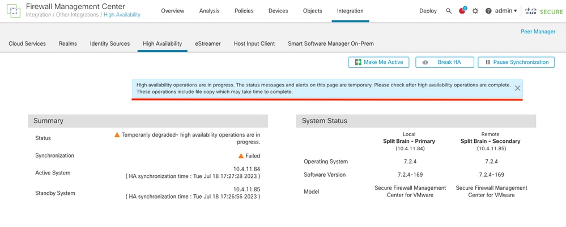This screenshot has height=227, width=566.
Task: Open the Devices menu
Action: tap(278, 11)
